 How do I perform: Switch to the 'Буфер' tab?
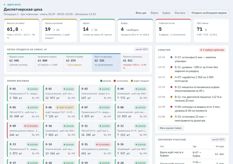point(166,13)
